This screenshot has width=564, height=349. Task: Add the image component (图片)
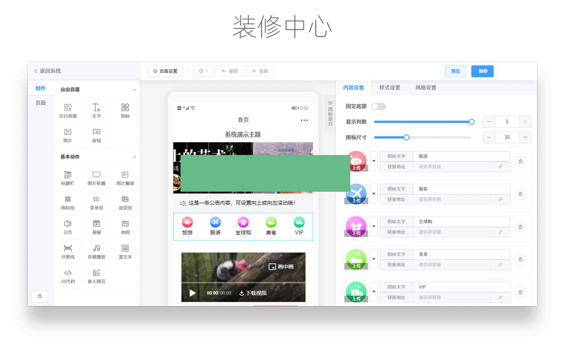click(x=68, y=136)
